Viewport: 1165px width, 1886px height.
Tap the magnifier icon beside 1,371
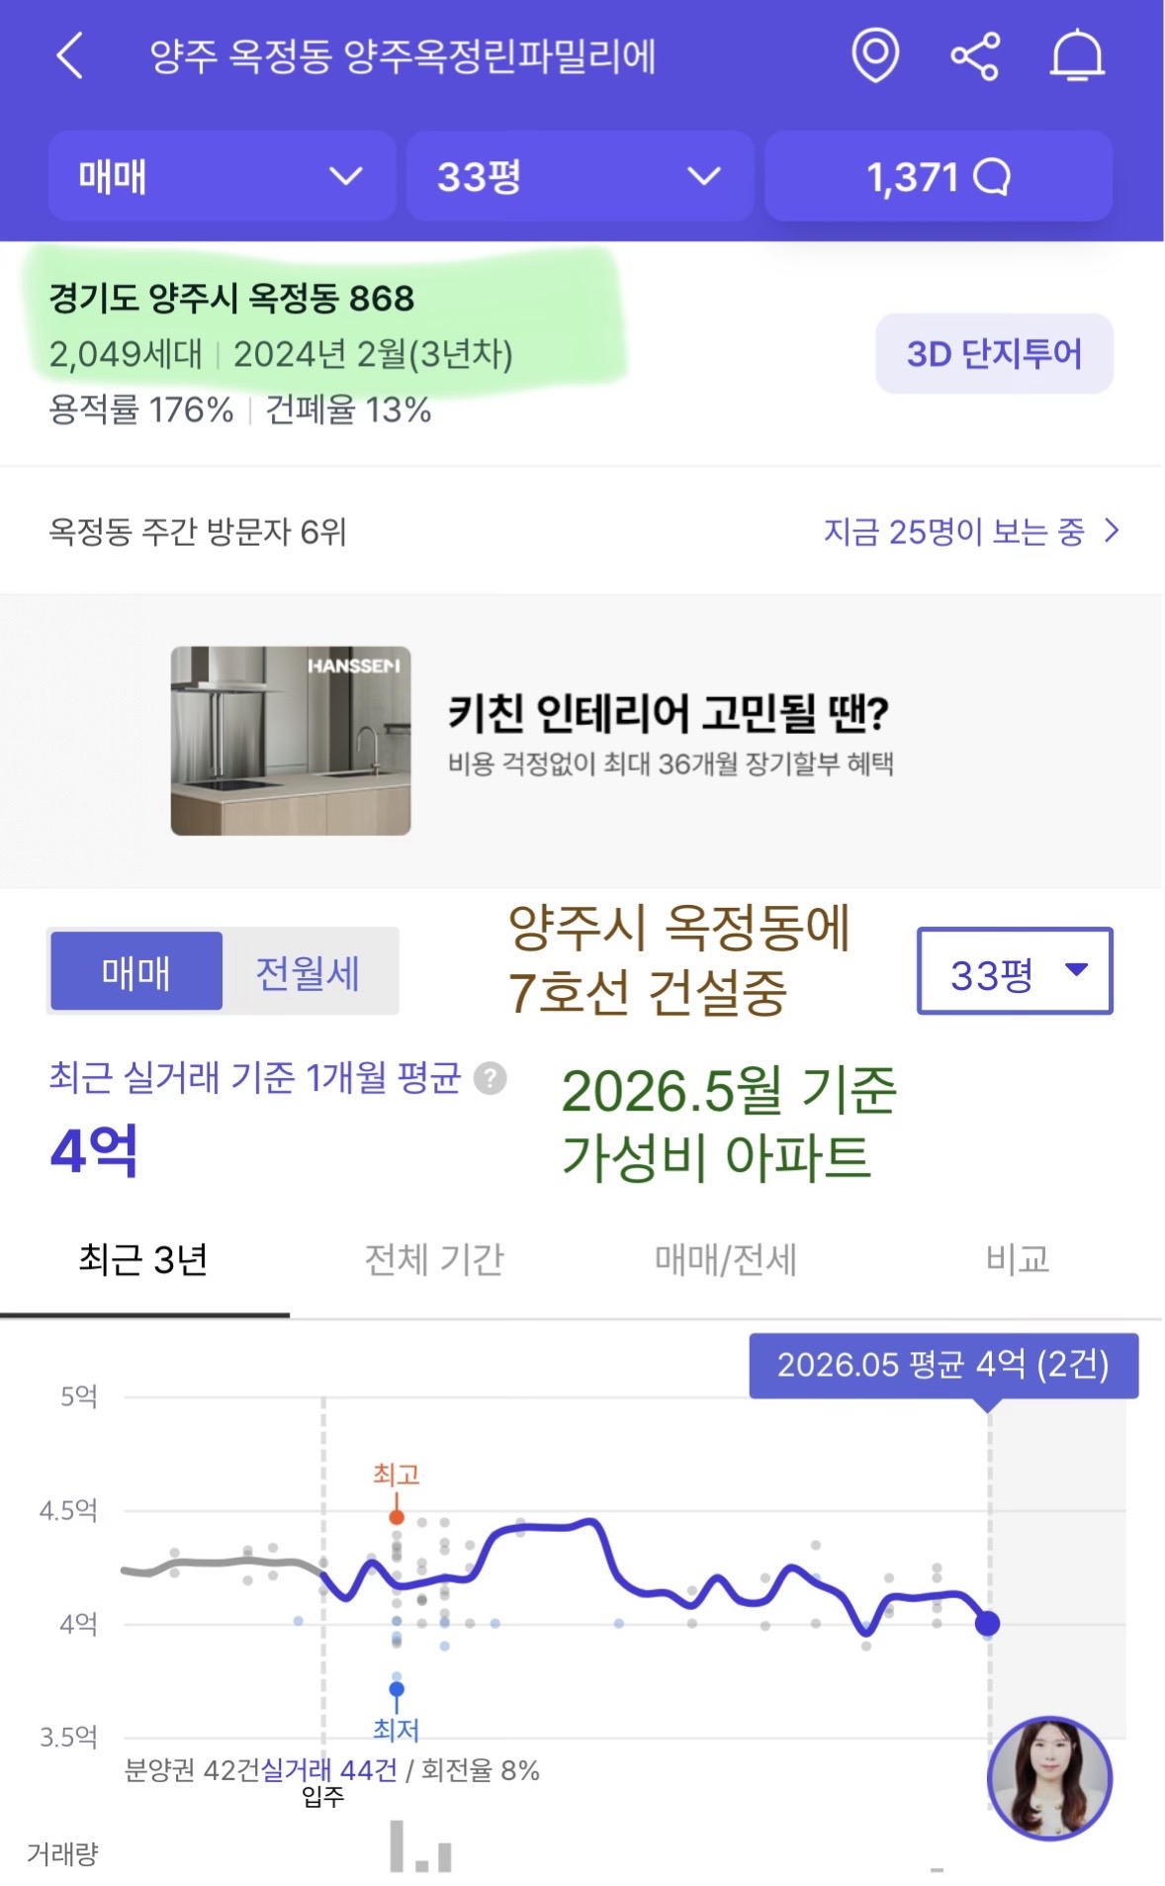pos(992,178)
